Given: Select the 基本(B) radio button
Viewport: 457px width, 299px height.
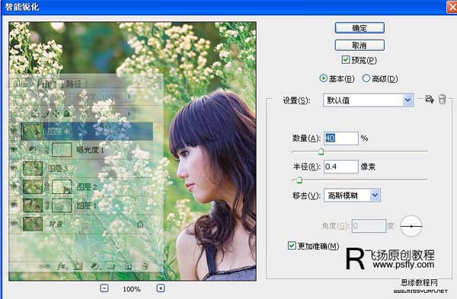Looking at the screenshot, I should 323,78.
